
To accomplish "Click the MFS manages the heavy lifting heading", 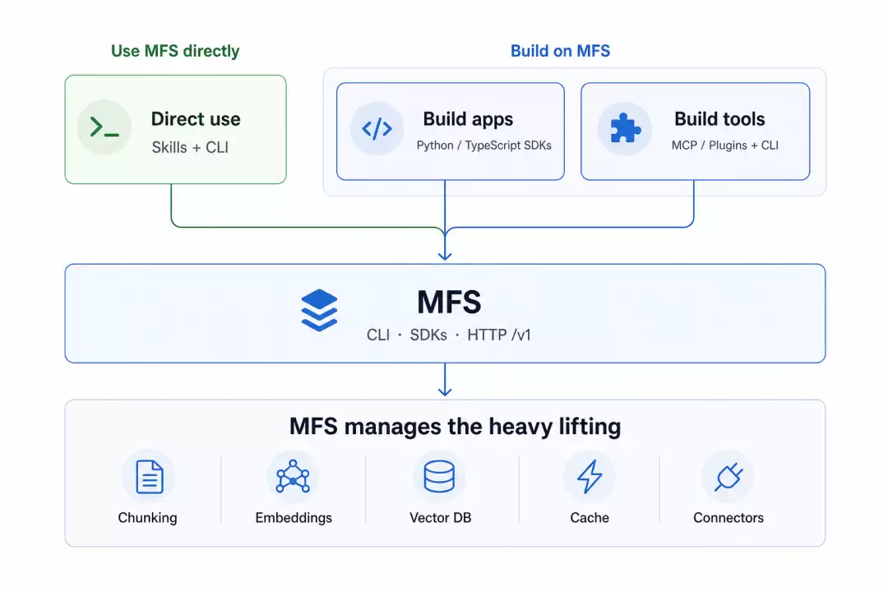I will pyautogui.click(x=455, y=426).
